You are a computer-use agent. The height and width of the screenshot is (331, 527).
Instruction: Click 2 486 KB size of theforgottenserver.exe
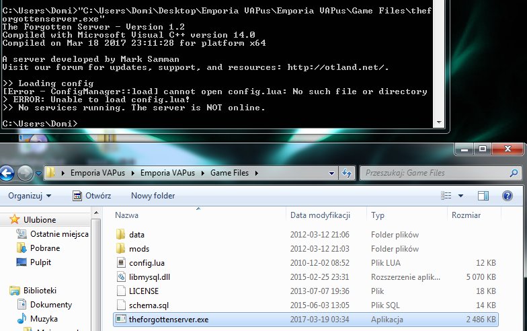481,320
